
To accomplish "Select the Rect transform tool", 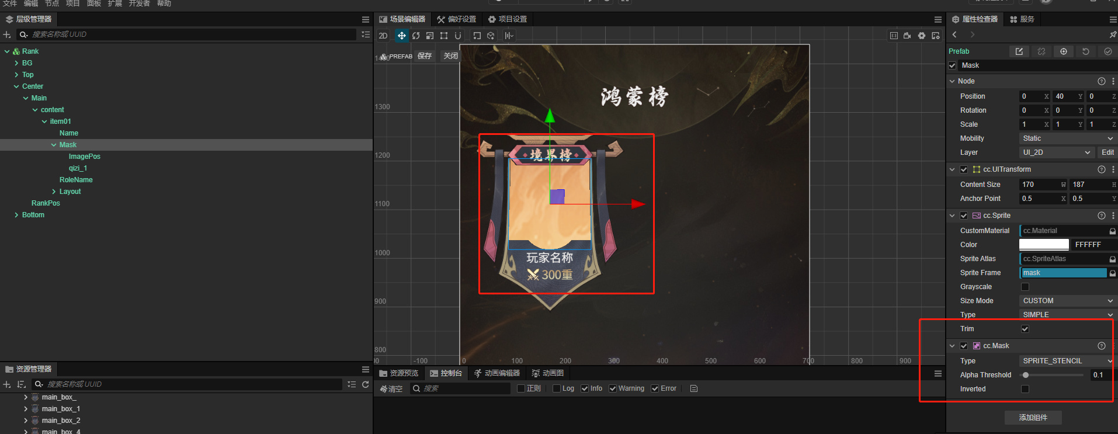I will [x=444, y=36].
